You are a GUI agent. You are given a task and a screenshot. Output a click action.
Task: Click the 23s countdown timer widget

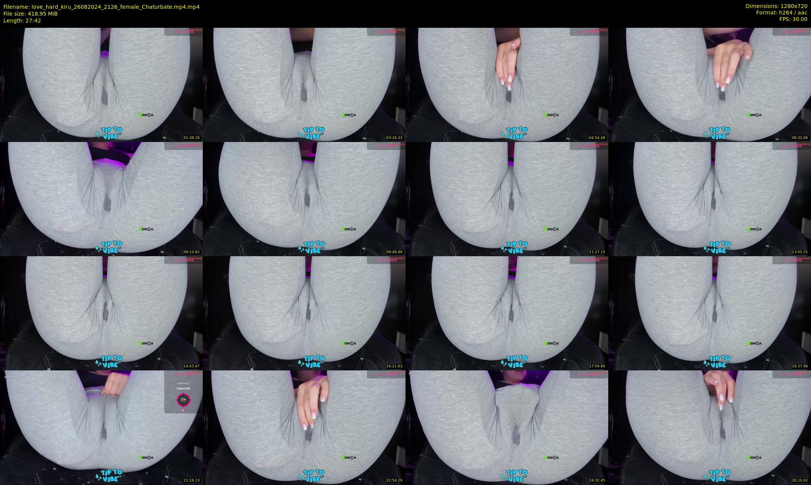coord(183,399)
